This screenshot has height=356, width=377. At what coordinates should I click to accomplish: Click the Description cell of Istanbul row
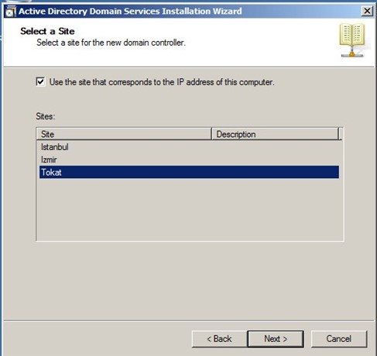tap(275, 147)
